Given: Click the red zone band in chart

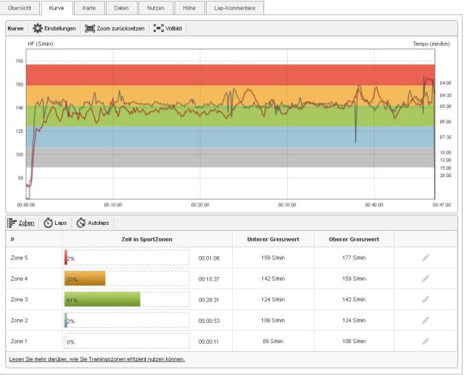Looking at the screenshot, I should [x=217, y=74].
